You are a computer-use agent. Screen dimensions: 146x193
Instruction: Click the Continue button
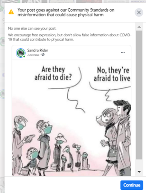132,185
